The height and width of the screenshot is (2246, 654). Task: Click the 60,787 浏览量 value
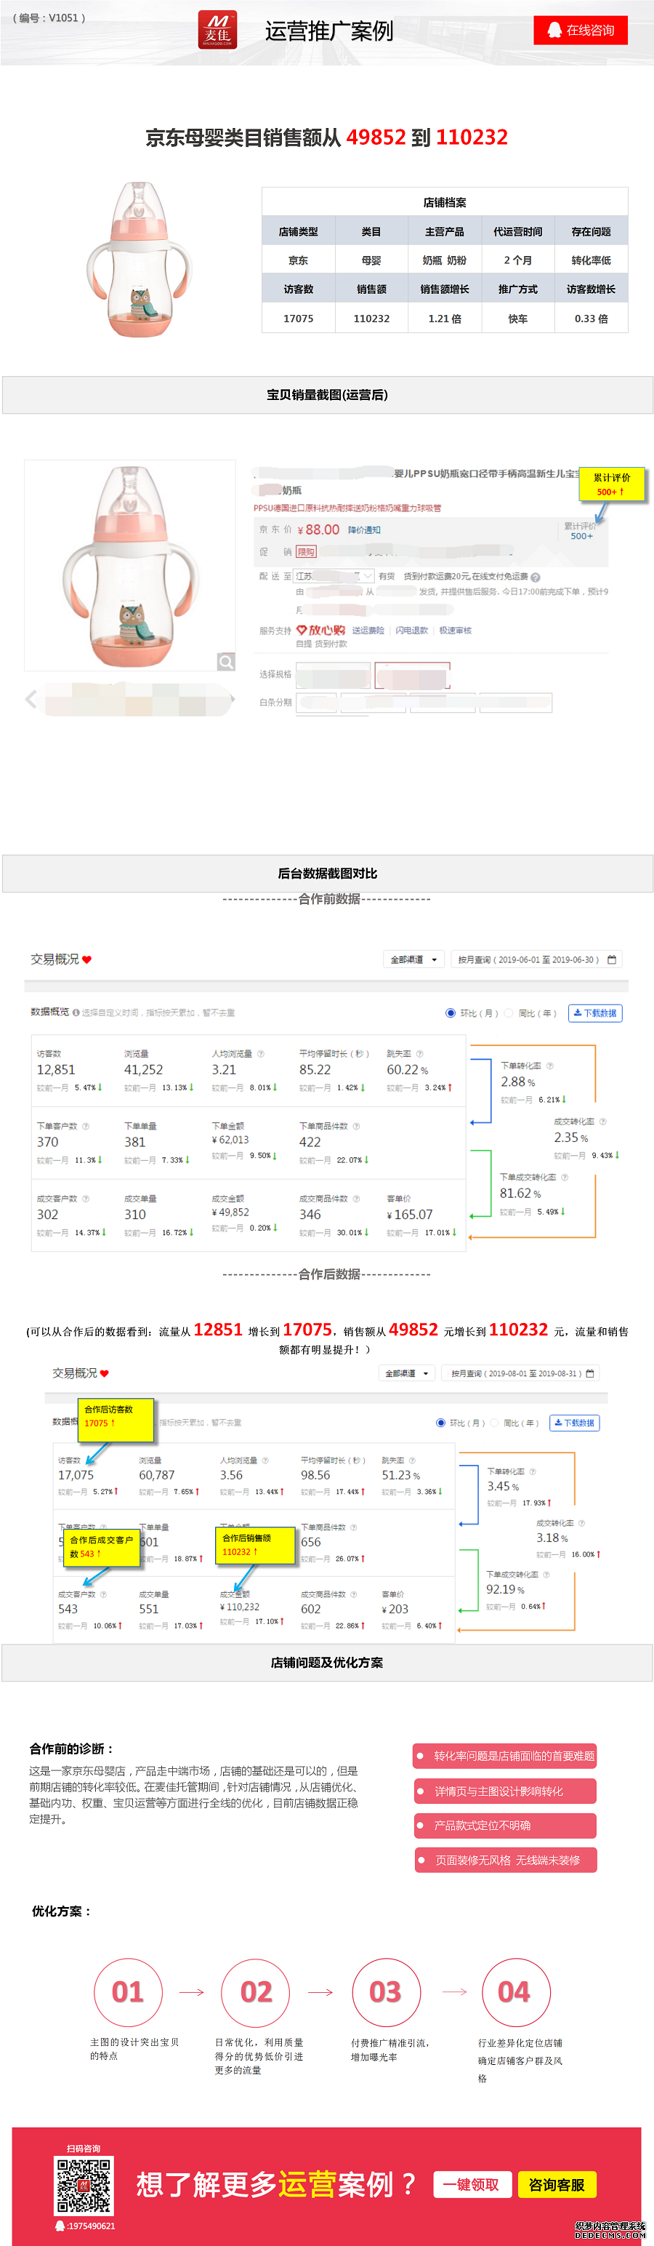(157, 1475)
